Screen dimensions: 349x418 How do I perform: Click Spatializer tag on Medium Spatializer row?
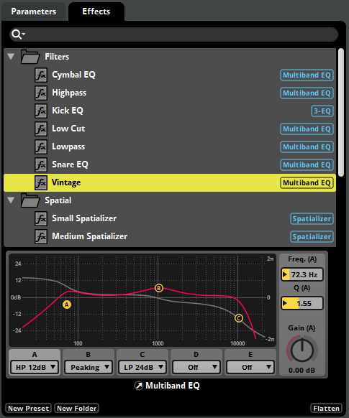(312, 237)
